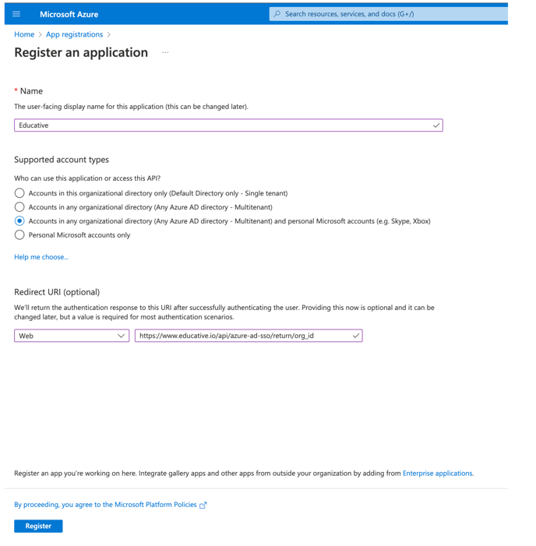The height and width of the screenshot is (546, 536).
Task: Click the Microsoft Azure logo text
Action: pos(69,14)
